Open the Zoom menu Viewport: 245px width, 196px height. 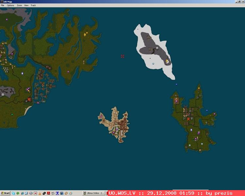19,5
